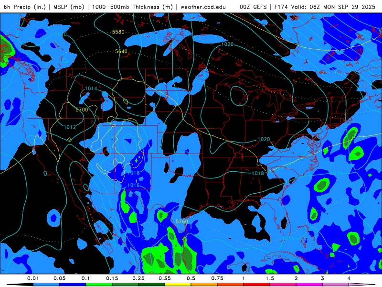Click the medium green 0.15 legend swatch
The height and width of the screenshot is (287, 382).
pyautogui.click(x=125, y=285)
